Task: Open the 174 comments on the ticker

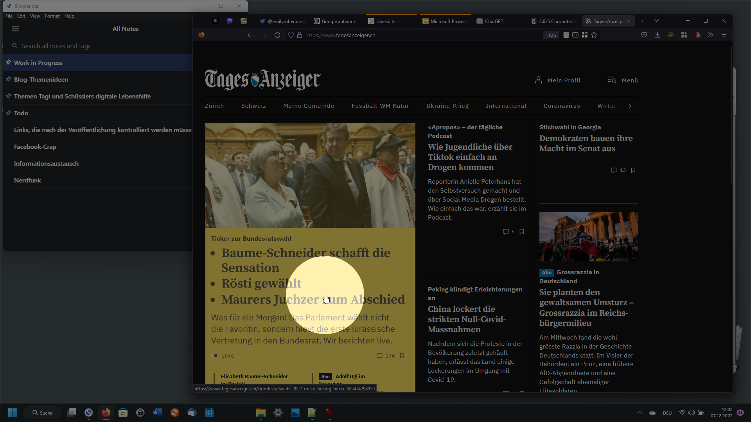Action: click(x=386, y=356)
